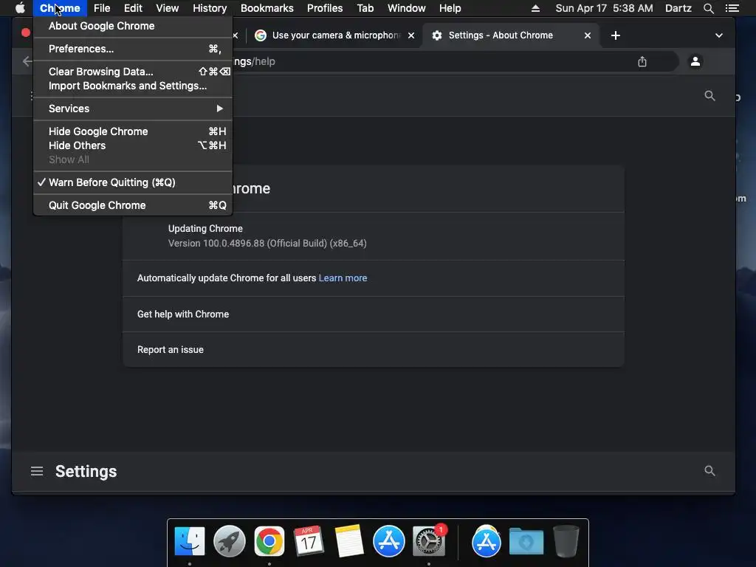The image size is (756, 567).
Task: Open App Store icon right of Dock divider
Action: (486, 541)
